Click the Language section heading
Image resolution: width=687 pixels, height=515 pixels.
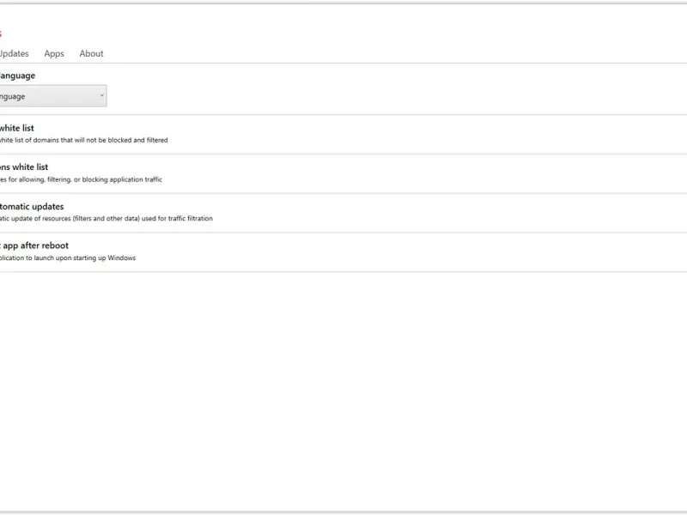(17, 76)
